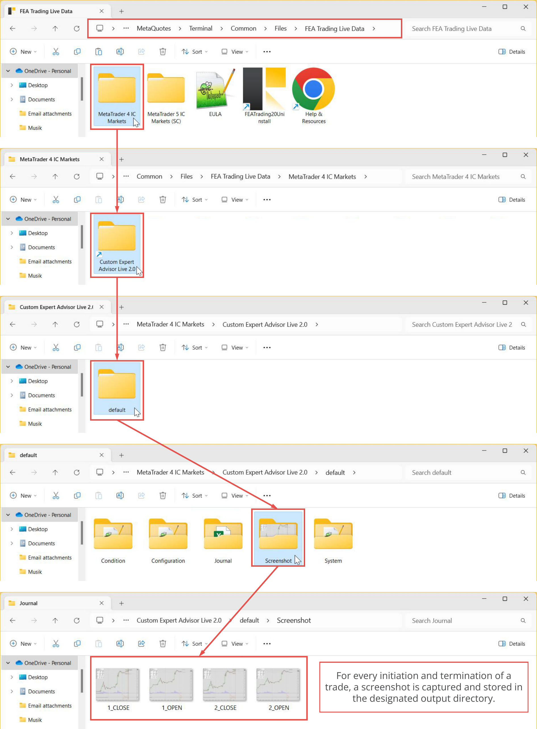Image resolution: width=537 pixels, height=729 pixels.
Task: Click Back arrow in the default window
Action: point(13,472)
